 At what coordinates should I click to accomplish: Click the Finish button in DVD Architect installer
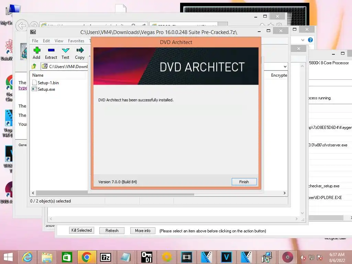(244, 181)
